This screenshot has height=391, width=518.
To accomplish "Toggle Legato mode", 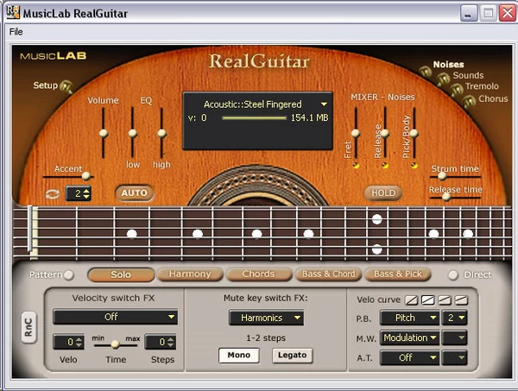I will [x=293, y=356].
